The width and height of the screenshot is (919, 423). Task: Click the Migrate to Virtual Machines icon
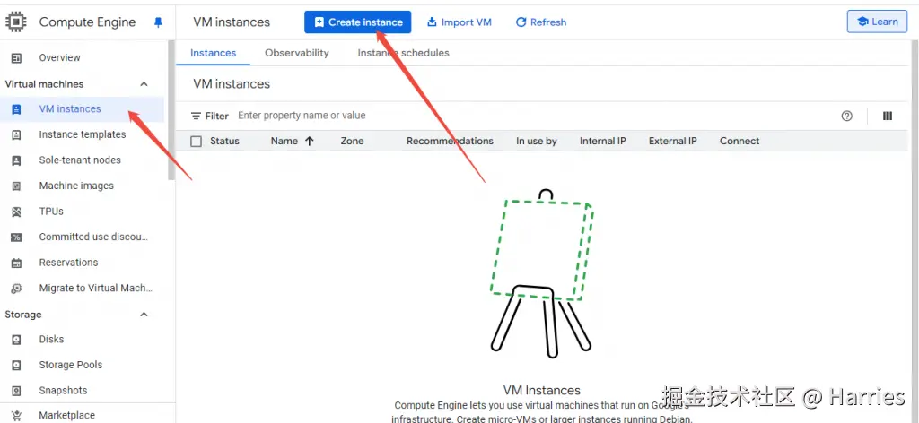point(16,289)
